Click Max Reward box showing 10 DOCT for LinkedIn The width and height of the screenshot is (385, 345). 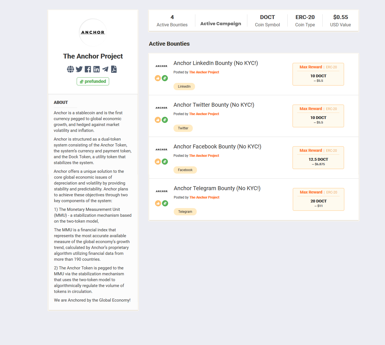pyautogui.click(x=318, y=74)
